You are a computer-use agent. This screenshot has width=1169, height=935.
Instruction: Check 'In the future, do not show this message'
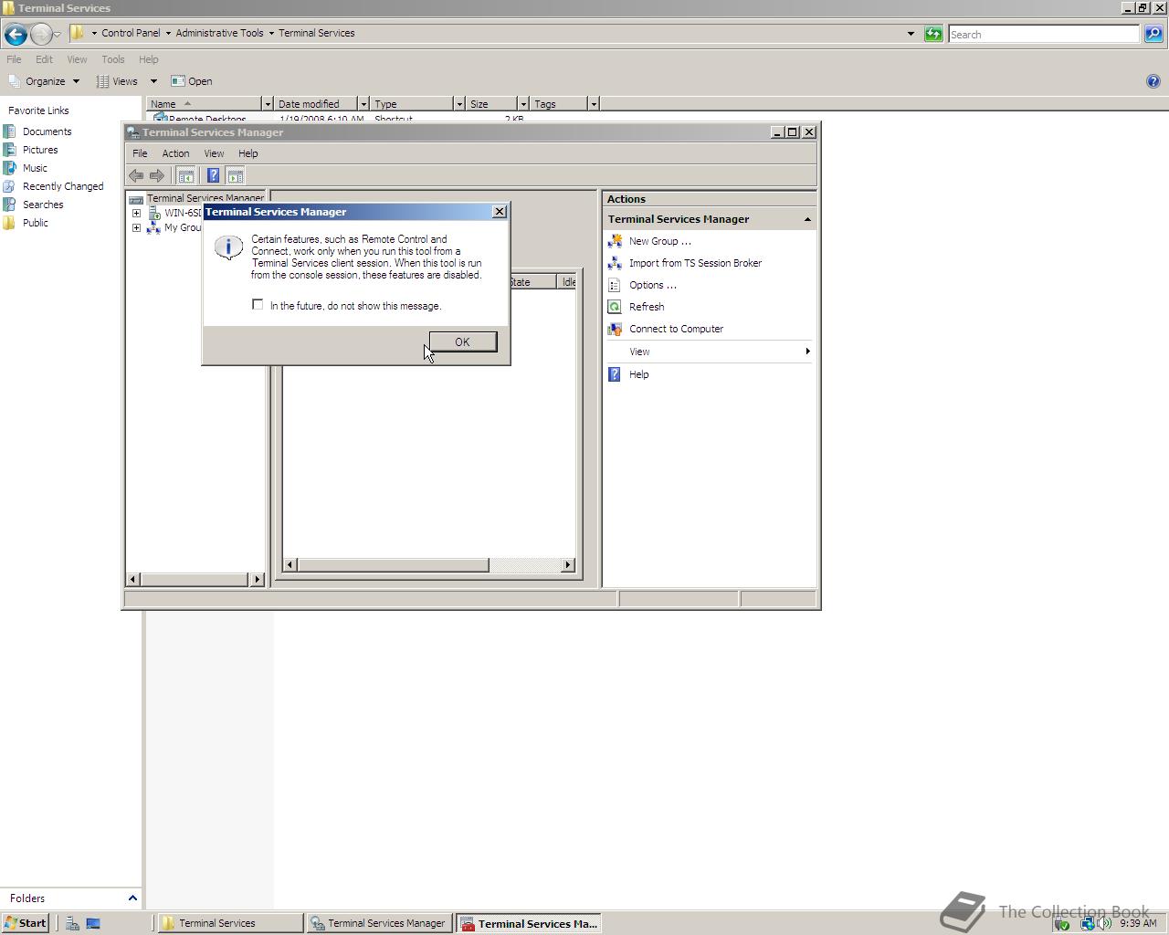pyautogui.click(x=258, y=305)
